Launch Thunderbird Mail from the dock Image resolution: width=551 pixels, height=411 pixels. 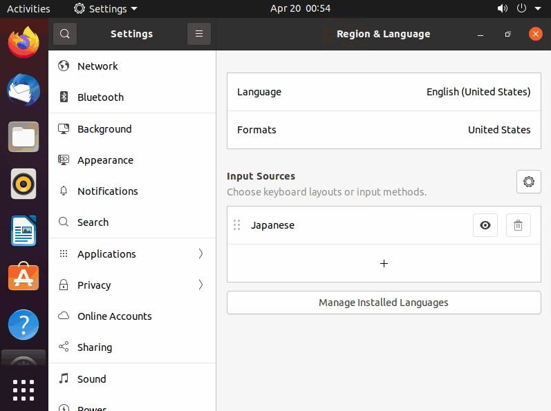24,90
